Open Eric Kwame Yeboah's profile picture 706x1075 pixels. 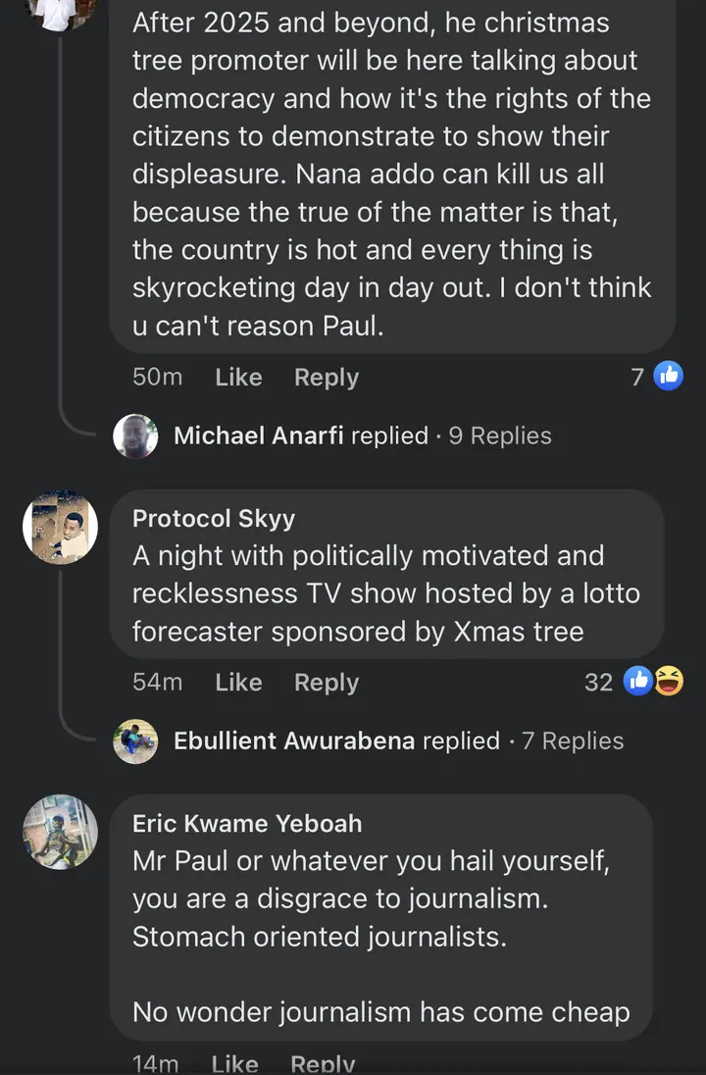tap(61, 832)
